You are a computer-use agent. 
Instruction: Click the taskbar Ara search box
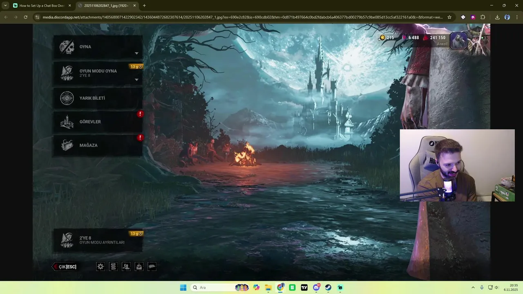pos(221,287)
